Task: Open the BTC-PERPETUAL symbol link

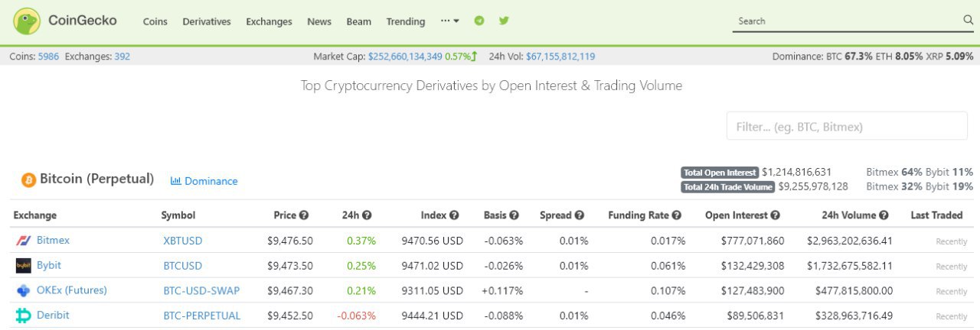Action: [x=202, y=315]
